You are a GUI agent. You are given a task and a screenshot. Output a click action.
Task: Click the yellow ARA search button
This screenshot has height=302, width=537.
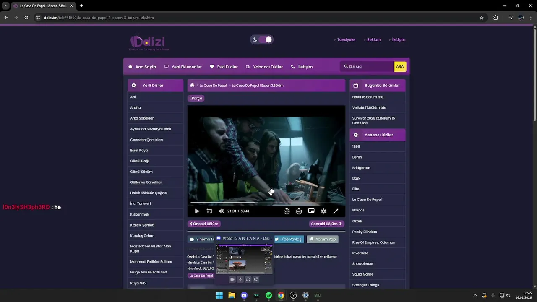(x=400, y=66)
